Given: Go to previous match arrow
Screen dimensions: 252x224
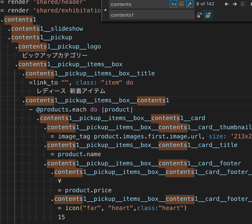Looking at the screenshot, I should pos(226,4).
